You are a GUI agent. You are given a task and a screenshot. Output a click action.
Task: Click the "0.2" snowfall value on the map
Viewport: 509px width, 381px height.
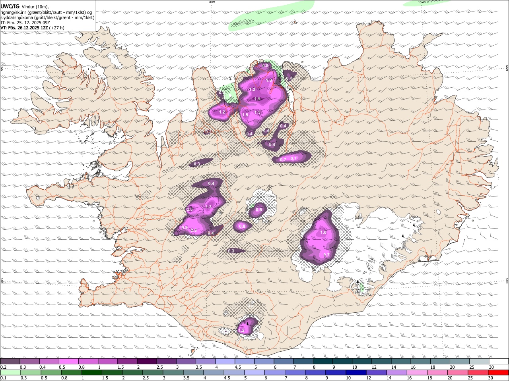(208, 131)
